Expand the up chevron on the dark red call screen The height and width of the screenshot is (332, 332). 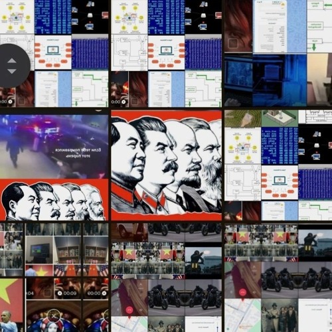141,285
